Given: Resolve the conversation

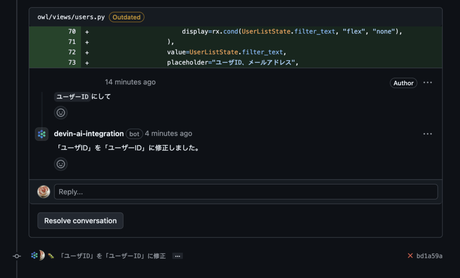Looking at the screenshot, I should coord(80,221).
